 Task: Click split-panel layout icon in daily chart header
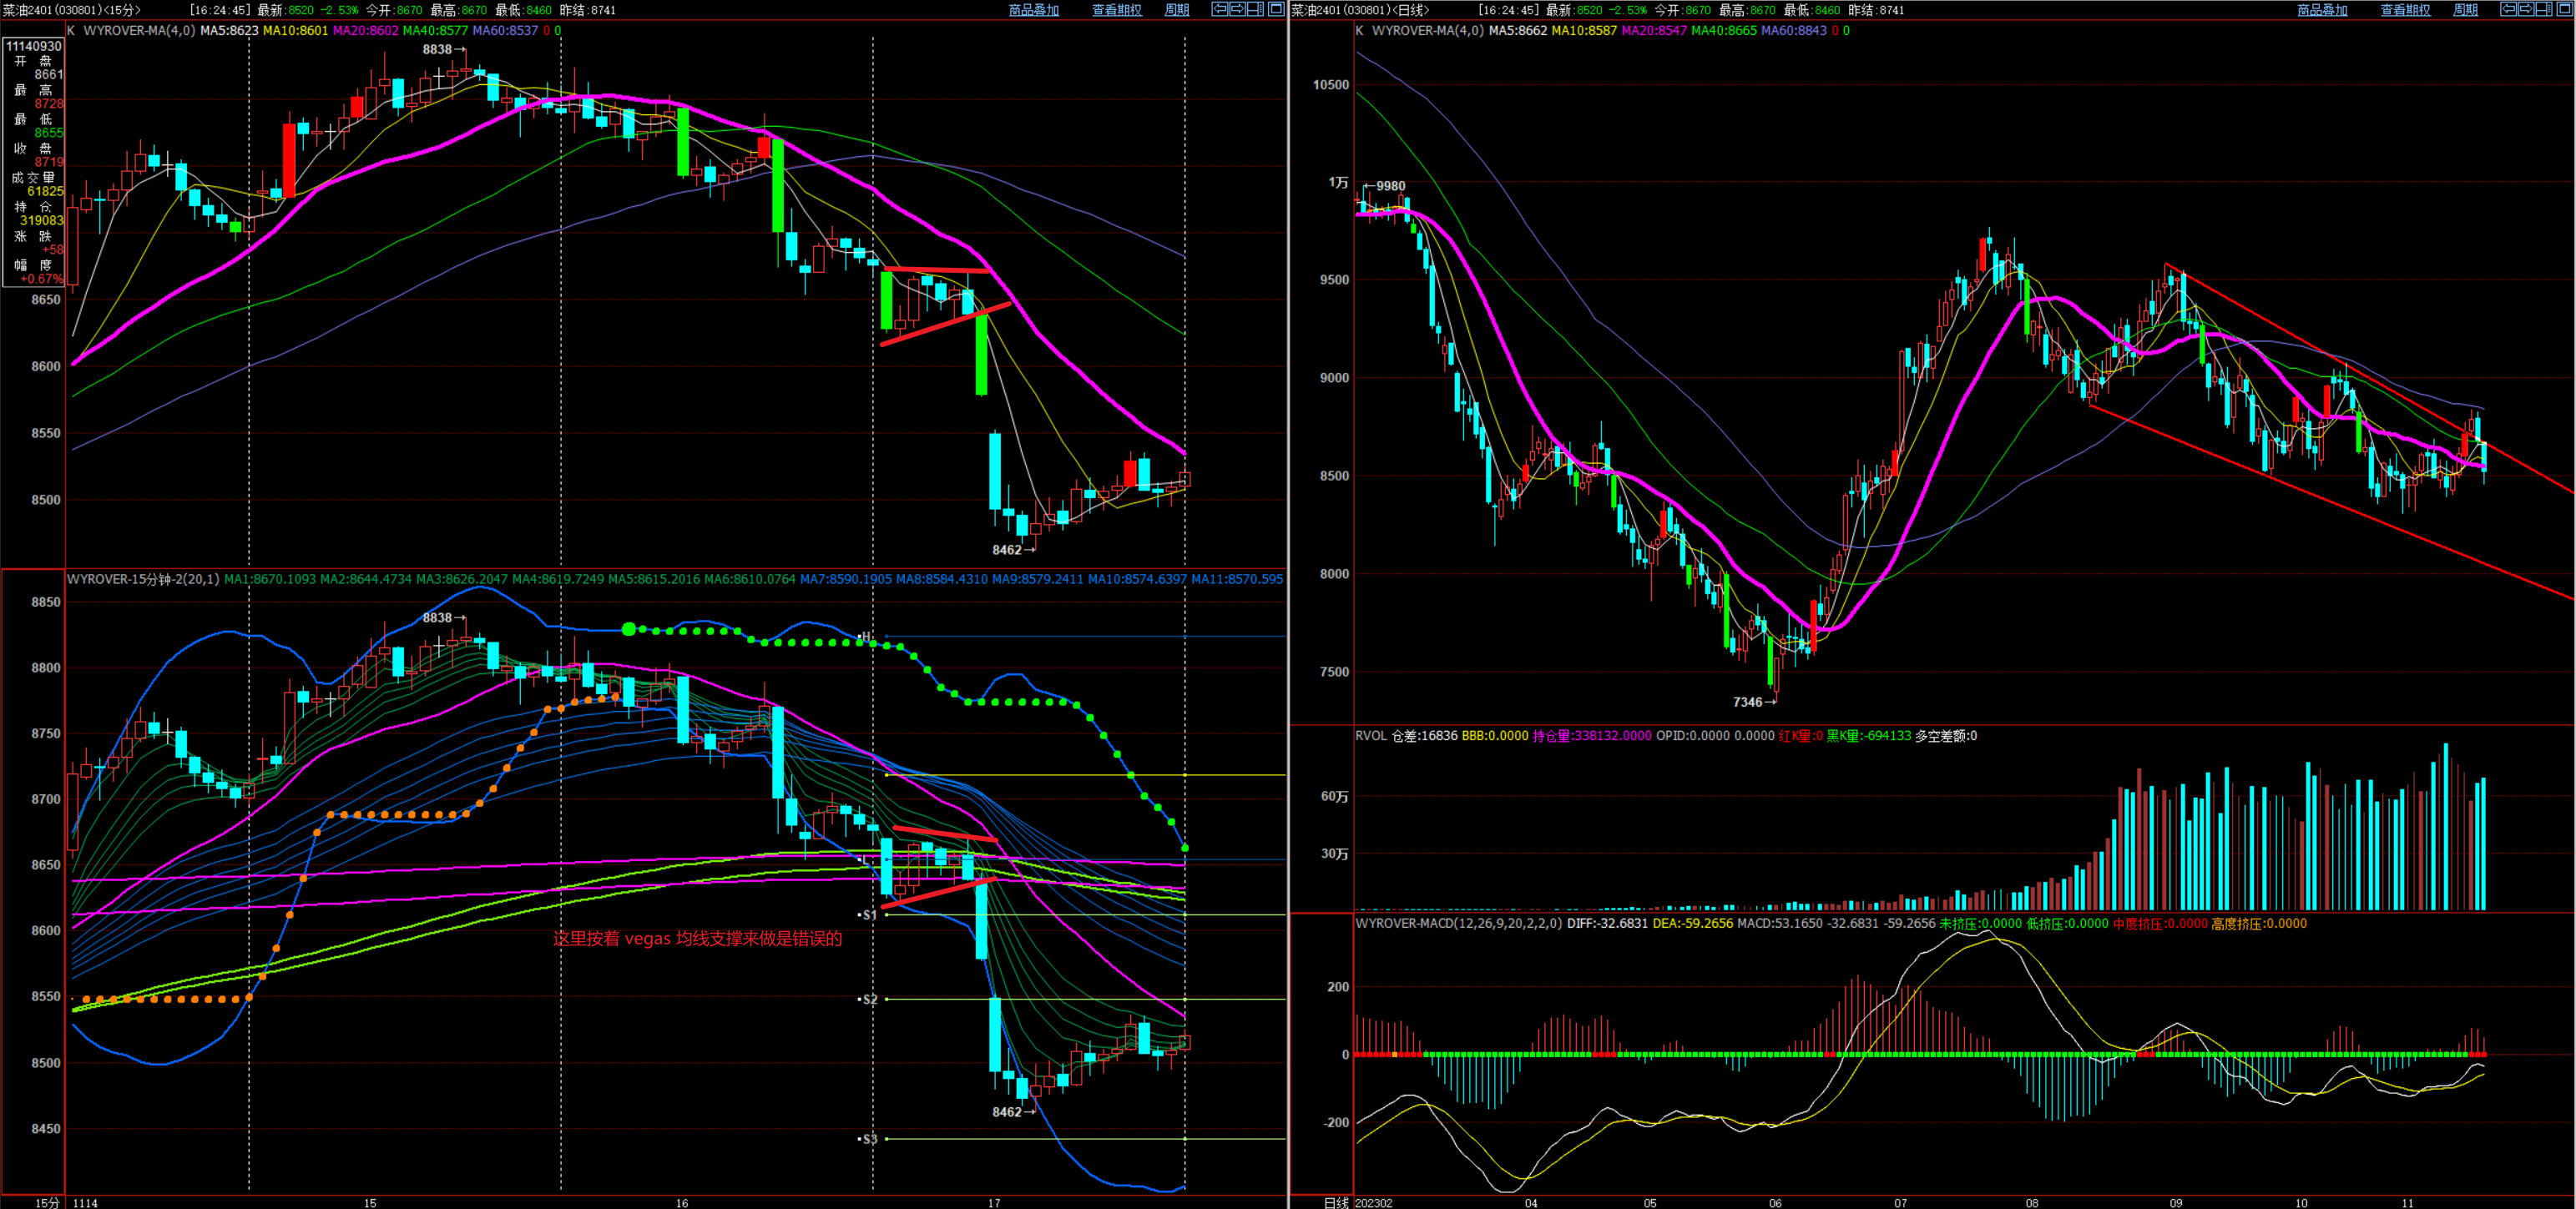(x=2545, y=9)
